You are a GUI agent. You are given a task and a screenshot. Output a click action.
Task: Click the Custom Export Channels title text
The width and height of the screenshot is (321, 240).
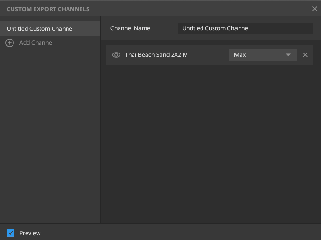pyautogui.click(x=48, y=9)
